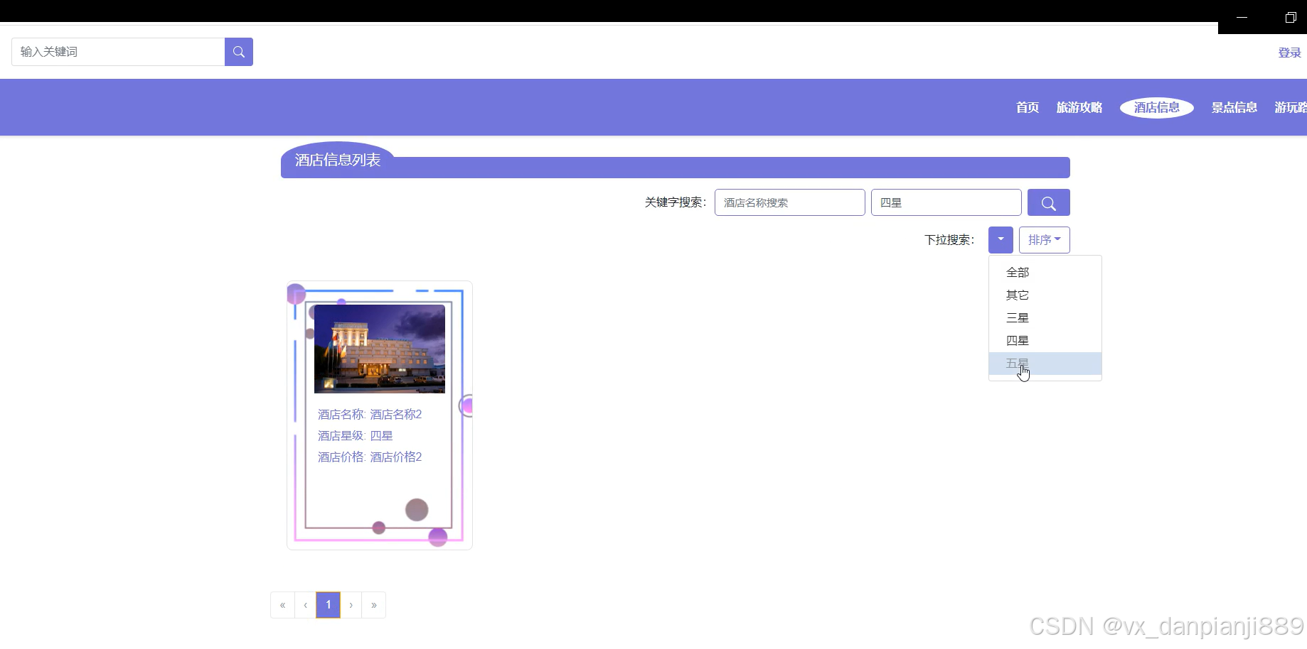Viewport: 1307px width, 649px height.
Task: Click the 下拉搜索: label
Action: click(x=949, y=240)
